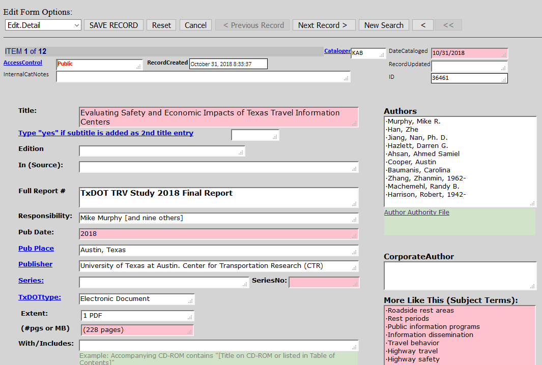This screenshot has height=365, width=542.
Task: Open the Series link
Action: coord(31,281)
